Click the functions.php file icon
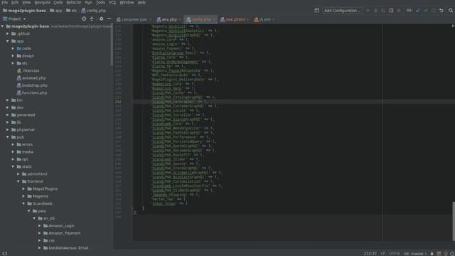The image size is (455, 256). click(19, 92)
